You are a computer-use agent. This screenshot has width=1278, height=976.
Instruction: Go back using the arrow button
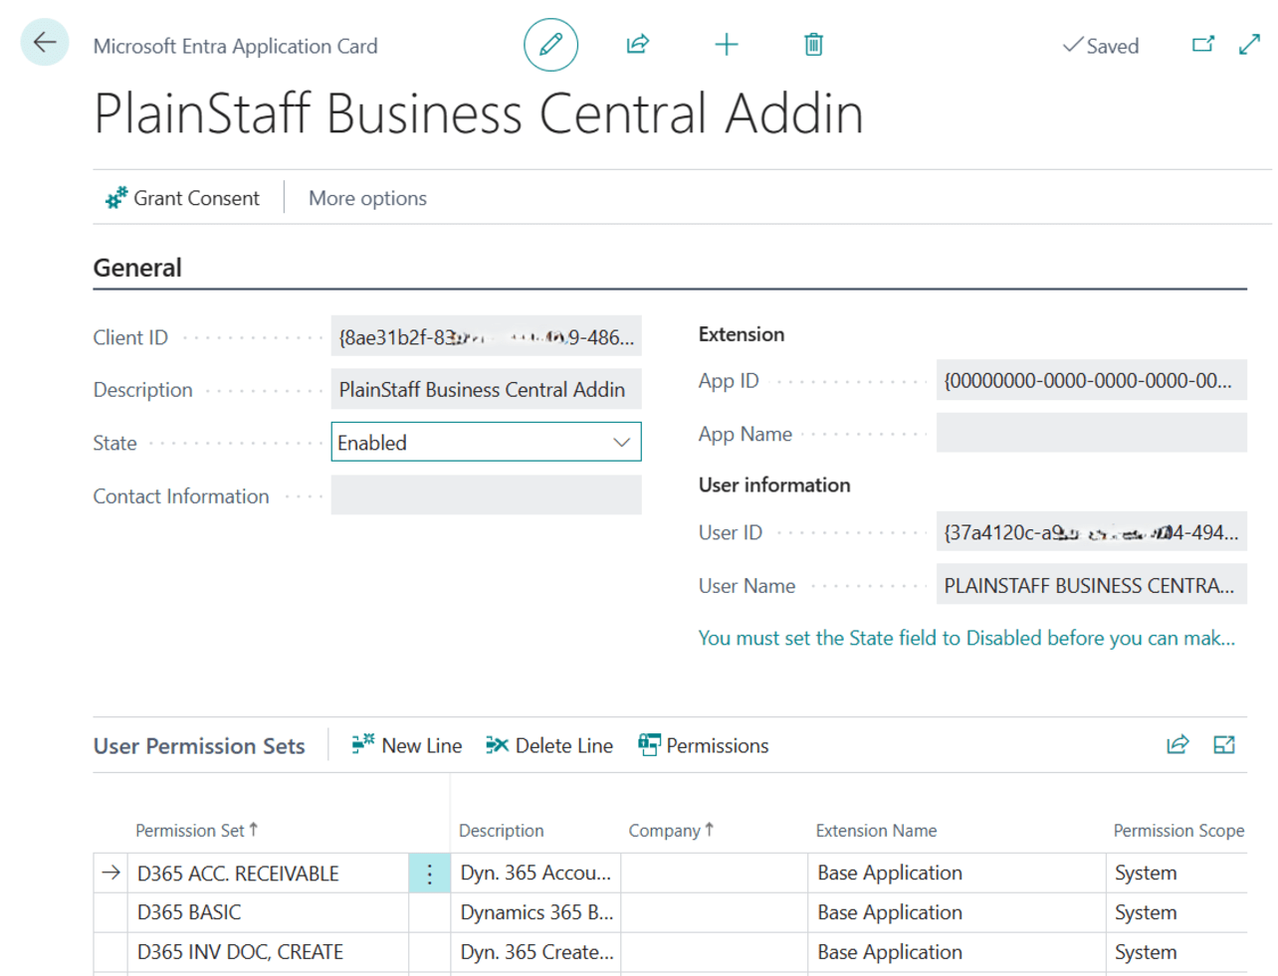tap(45, 43)
